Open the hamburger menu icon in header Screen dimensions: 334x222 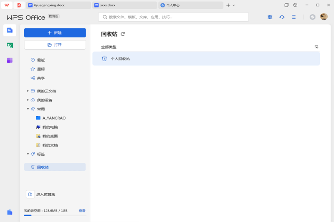294,17
